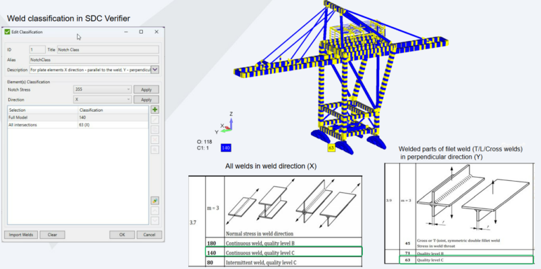Click the blue 140 legend swatch
541x269 pixels.
pos(226,148)
